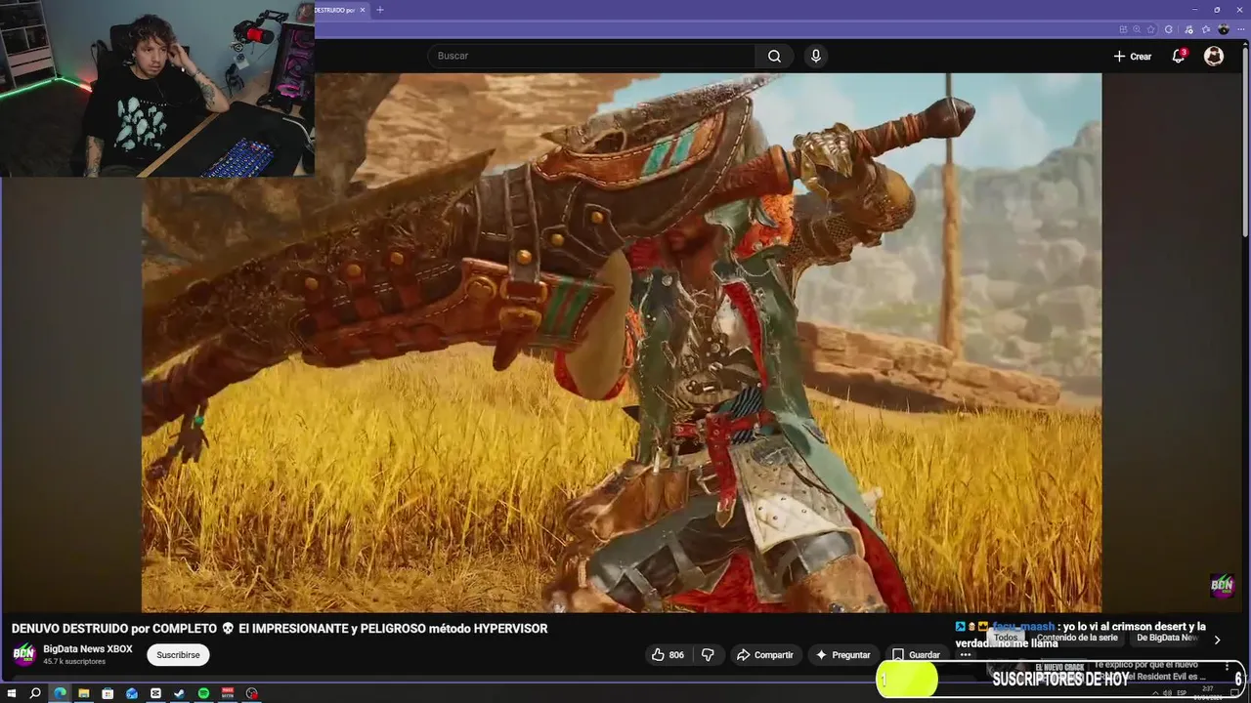Like the video with 806 likes
The width and height of the screenshot is (1251, 703).
click(669, 655)
